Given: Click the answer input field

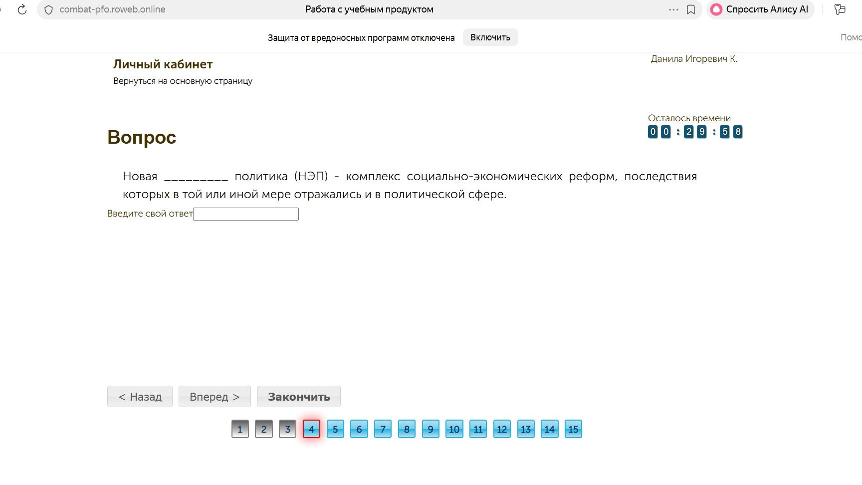Looking at the screenshot, I should [x=246, y=214].
